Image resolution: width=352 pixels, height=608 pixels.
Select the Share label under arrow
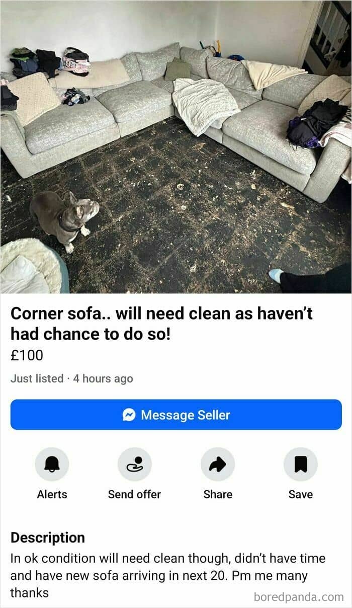[x=218, y=494]
